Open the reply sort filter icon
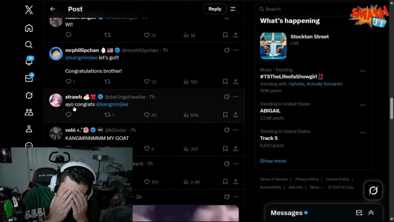 pyautogui.click(x=233, y=9)
